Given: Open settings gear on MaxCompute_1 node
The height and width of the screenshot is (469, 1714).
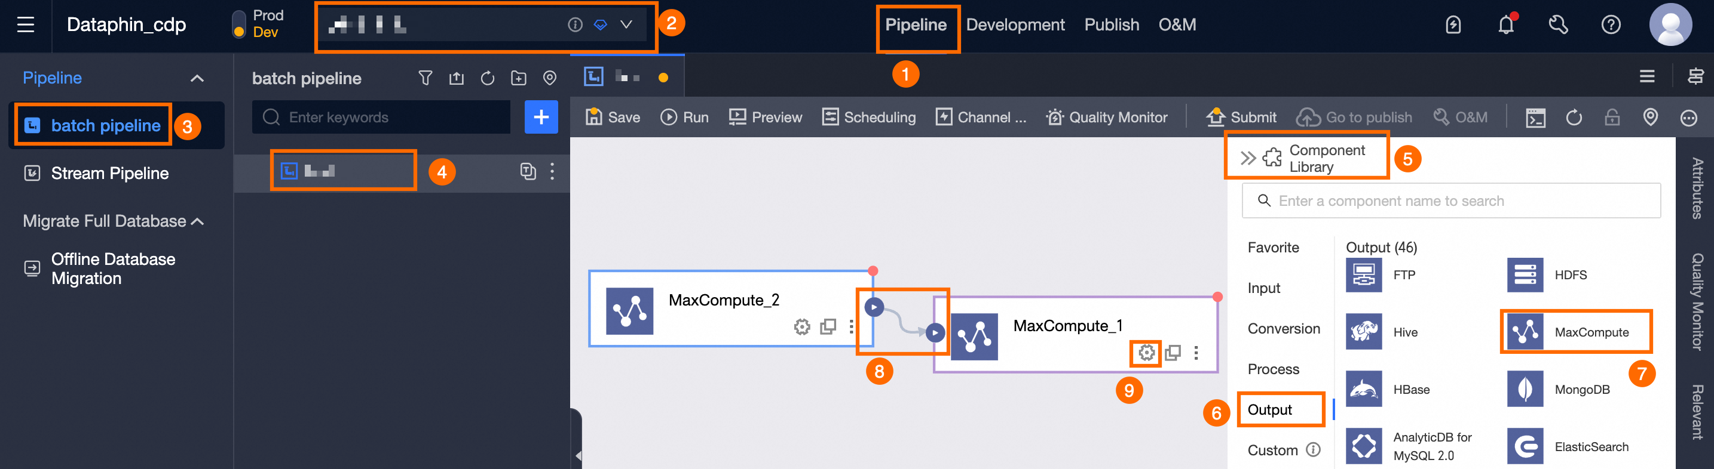Looking at the screenshot, I should click(1146, 353).
